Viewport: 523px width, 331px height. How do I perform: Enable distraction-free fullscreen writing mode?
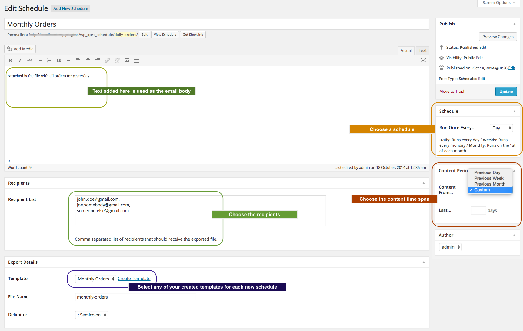[423, 60]
